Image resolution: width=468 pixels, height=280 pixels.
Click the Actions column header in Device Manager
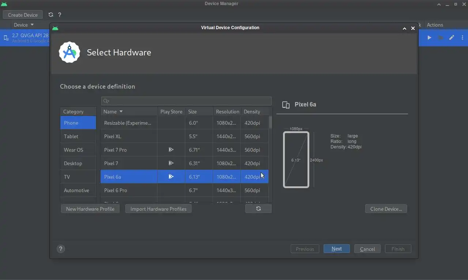point(435,25)
